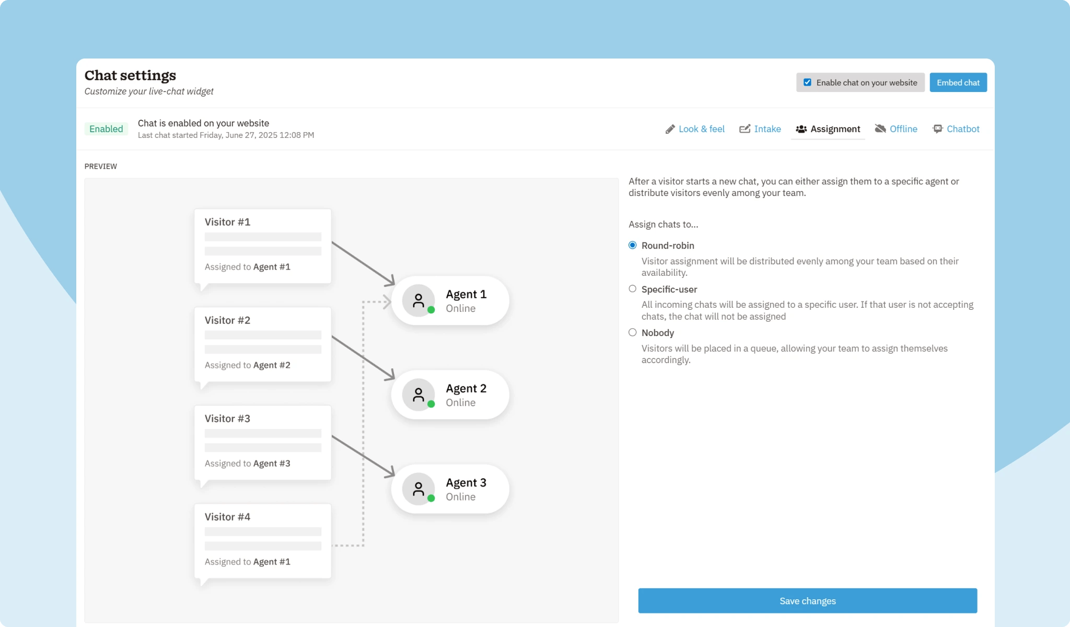1070x627 pixels.
Task: Select the Round-robin option
Action: click(632, 245)
